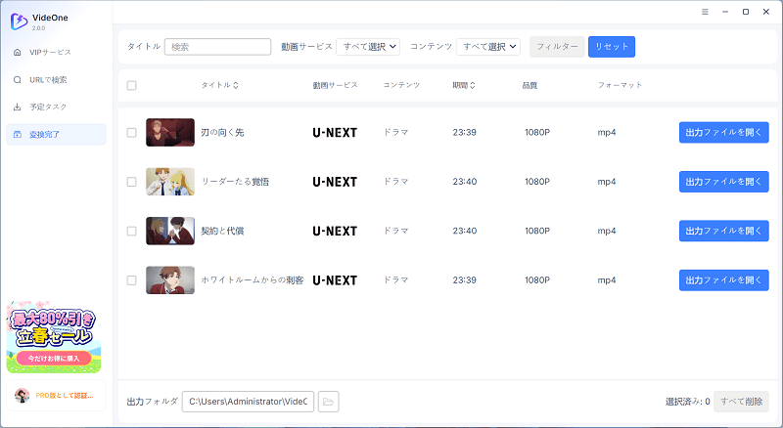
Task: Click the title 刃の向く先
Action: tap(223, 133)
